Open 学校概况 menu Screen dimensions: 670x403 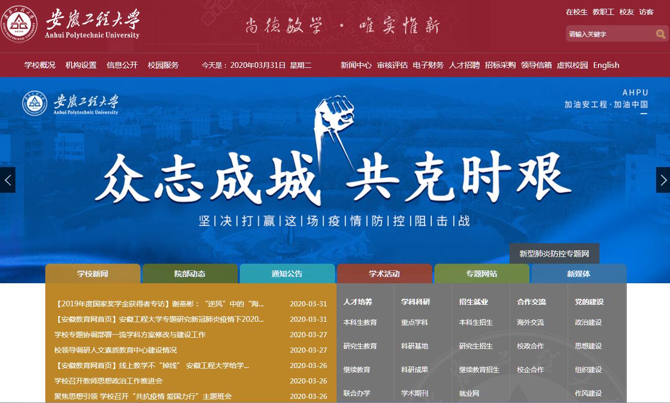(40, 65)
